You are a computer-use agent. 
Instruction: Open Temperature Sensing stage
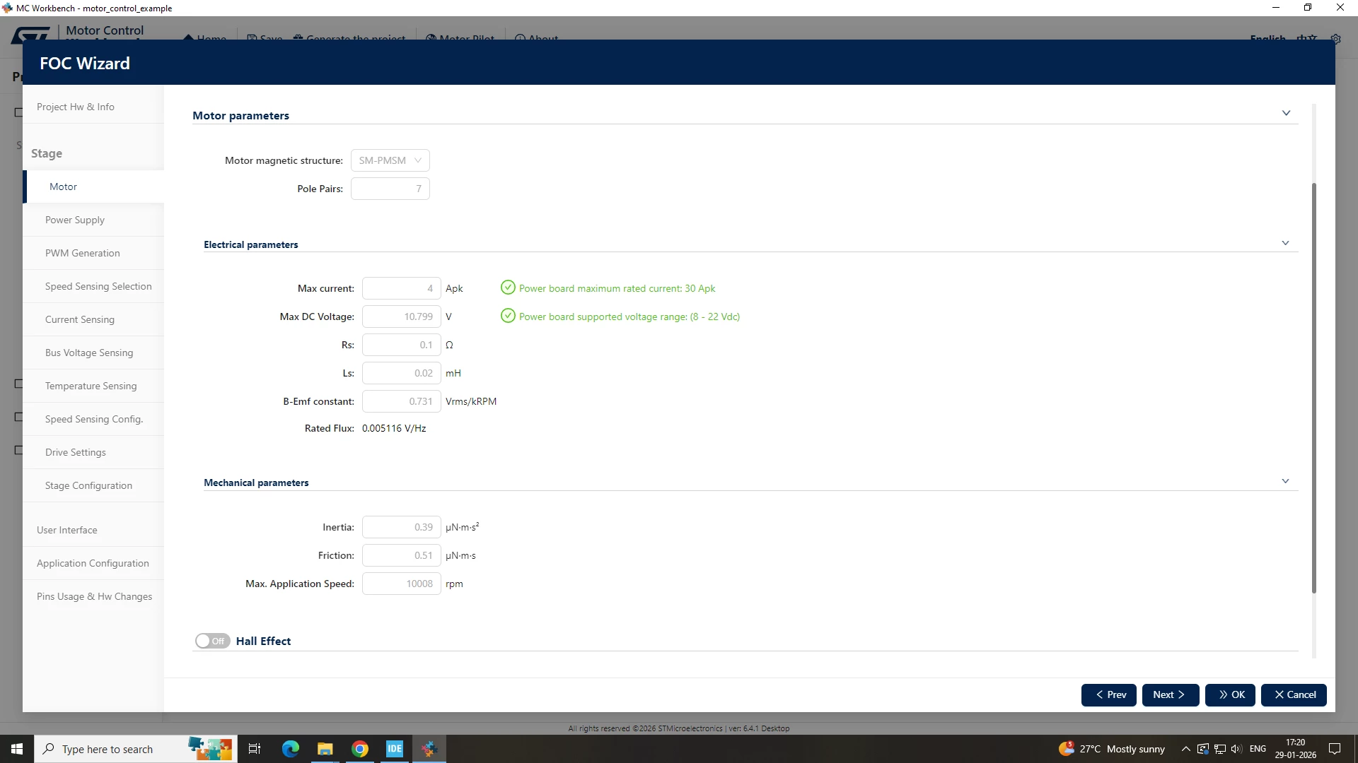pyautogui.click(x=93, y=386)
